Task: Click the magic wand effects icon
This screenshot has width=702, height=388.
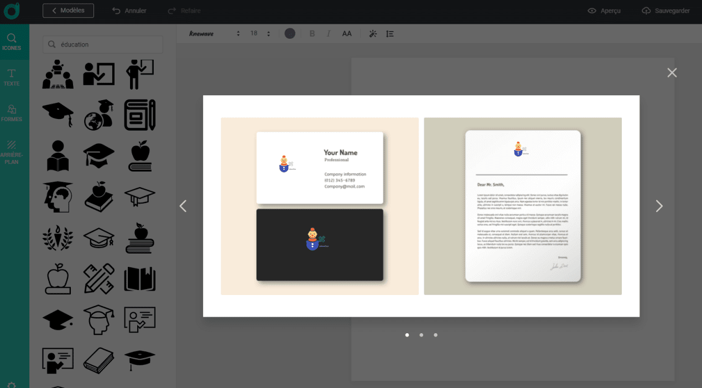Action: point(373,34)
